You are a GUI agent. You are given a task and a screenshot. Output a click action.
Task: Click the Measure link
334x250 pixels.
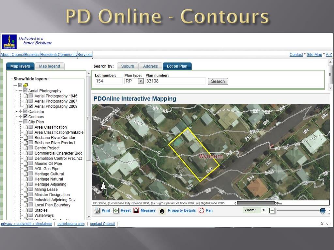click(x=148, y=210)
